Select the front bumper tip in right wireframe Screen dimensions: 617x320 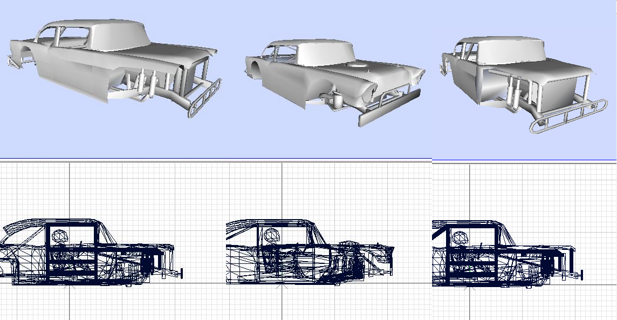click(581, 275)
